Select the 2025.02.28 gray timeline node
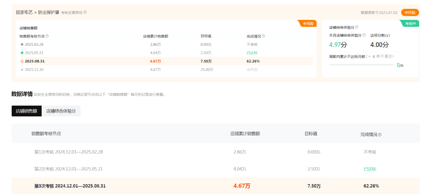The width and height of the screenshot is (422, 194). 22,44
